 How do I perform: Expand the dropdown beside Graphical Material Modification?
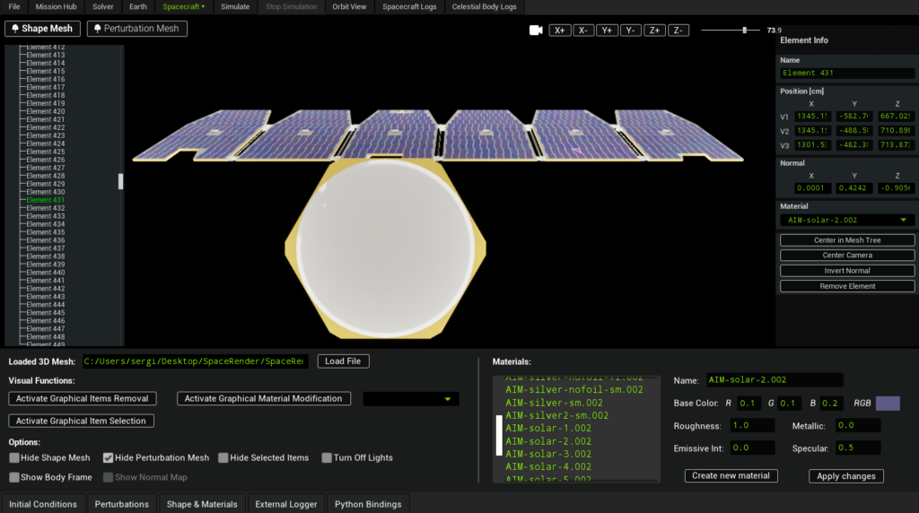pos(410,399)
